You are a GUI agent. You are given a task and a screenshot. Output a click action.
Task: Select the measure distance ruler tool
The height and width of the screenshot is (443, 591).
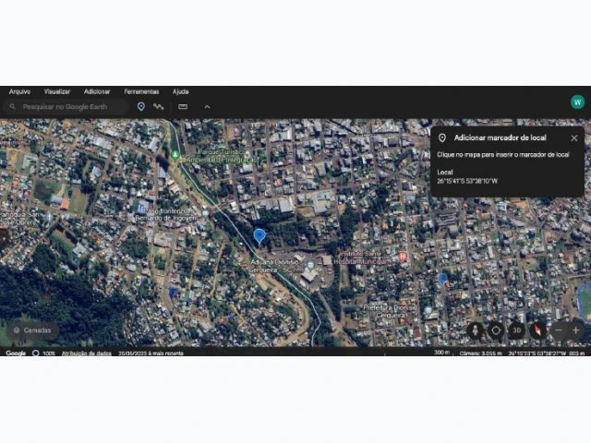(x=183, y=107)
